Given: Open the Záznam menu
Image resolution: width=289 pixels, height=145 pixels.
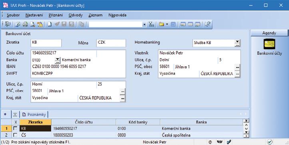Looking at the screenshot, I should click(95, 15).
